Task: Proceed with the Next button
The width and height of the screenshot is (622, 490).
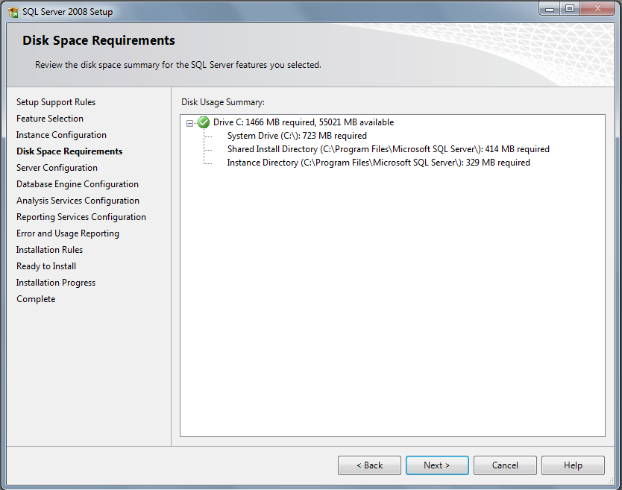Action: click(437, 465)
